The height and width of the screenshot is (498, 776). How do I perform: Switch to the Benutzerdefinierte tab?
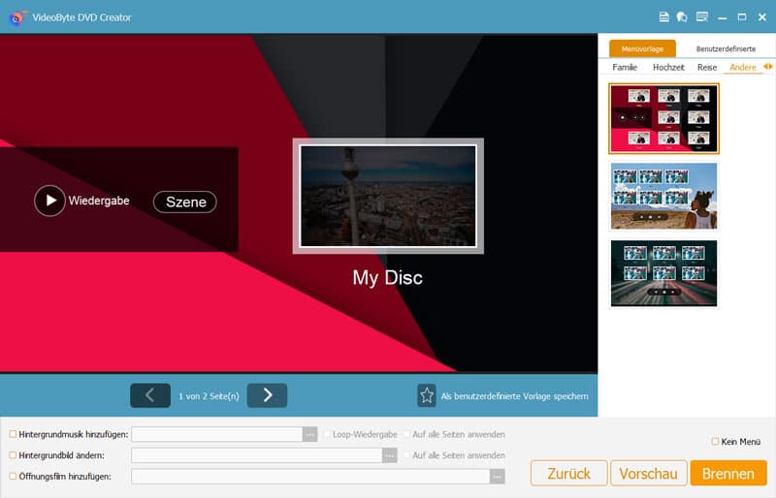point(725,48)
